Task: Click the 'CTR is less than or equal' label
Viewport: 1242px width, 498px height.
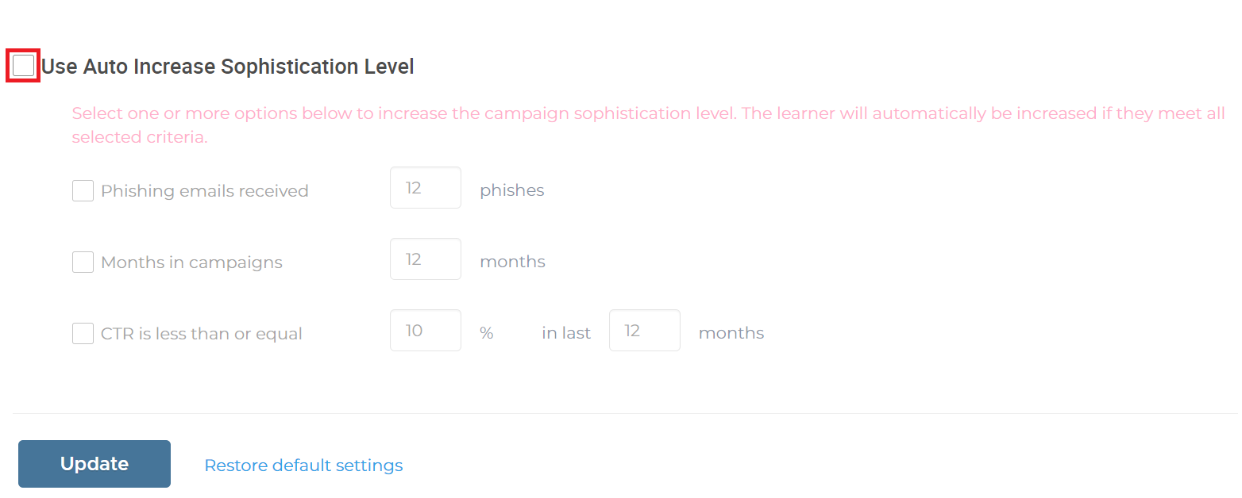Action: point(202,334)
